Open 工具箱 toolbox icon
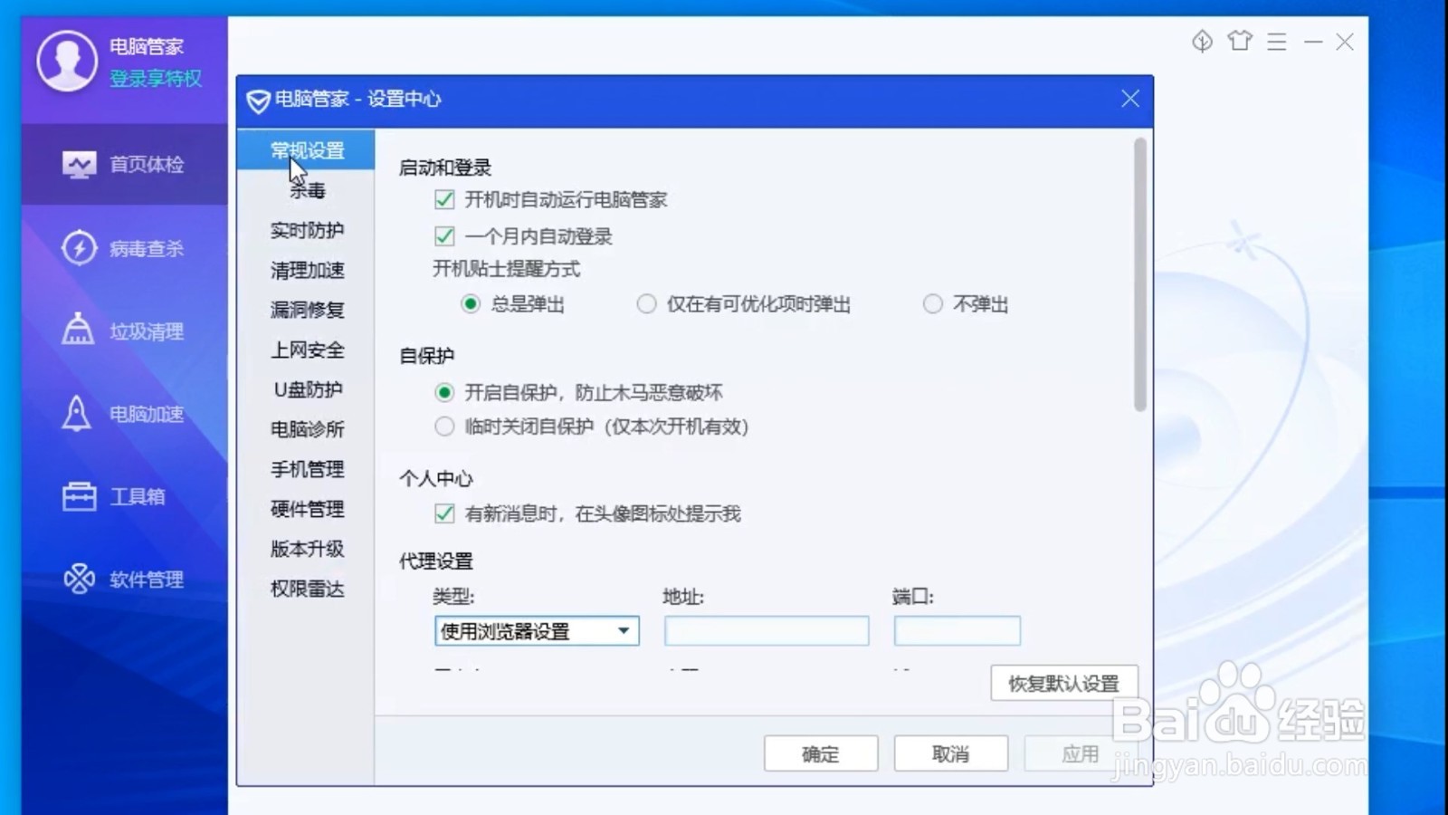This screenshot has height=815, width=1448. pyautogui.click(x=79, y=496)
